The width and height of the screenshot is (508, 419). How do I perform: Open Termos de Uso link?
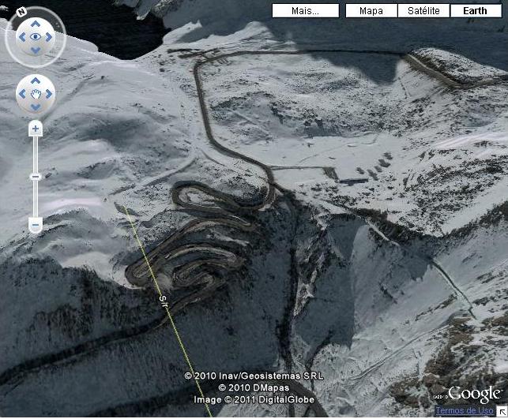point(465,410)
